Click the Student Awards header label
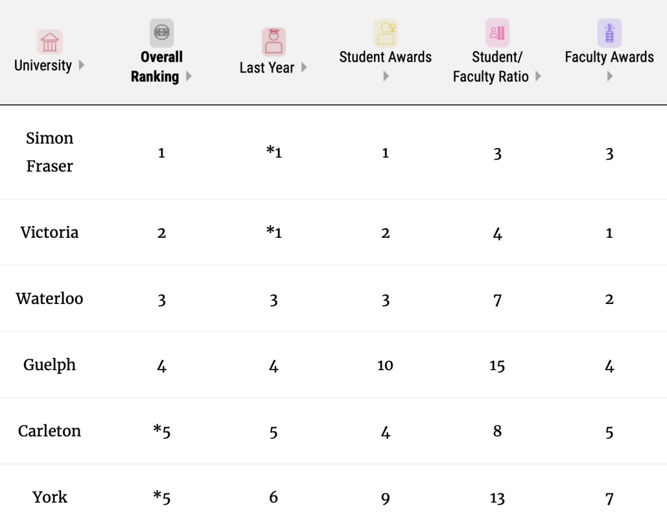This screenshot has width=667, height=525. [x=385, y=57]
